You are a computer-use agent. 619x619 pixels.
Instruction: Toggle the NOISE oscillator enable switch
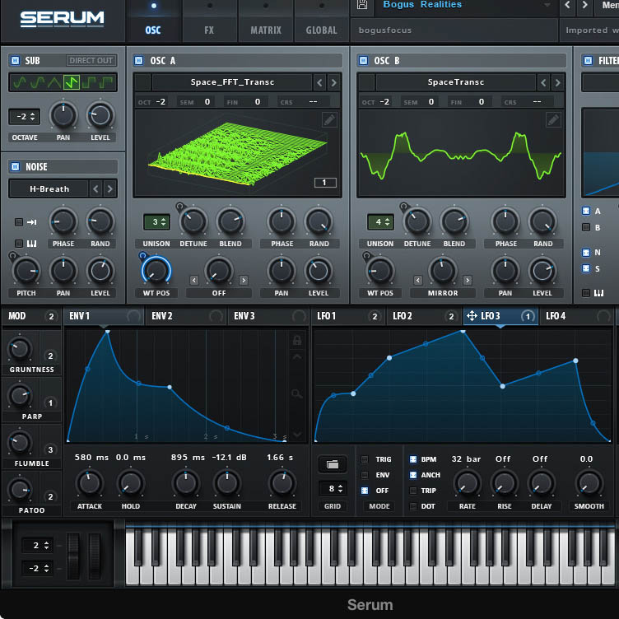click(15, 166)
